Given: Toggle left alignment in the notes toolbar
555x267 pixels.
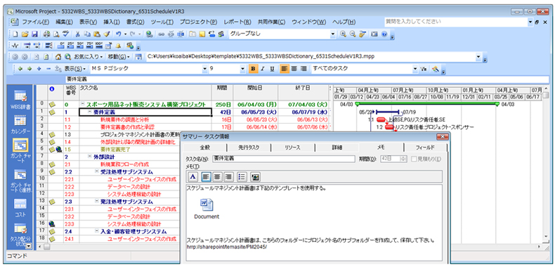Looking at the screenshot, I should pyautogui.click(x=206, y=176).
